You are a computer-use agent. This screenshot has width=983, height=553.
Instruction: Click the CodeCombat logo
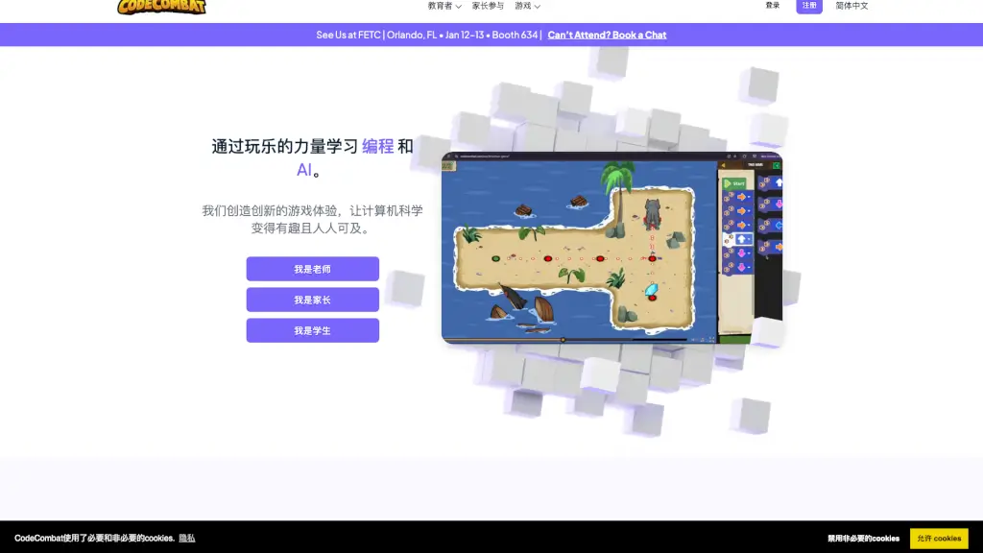point(162,7)
